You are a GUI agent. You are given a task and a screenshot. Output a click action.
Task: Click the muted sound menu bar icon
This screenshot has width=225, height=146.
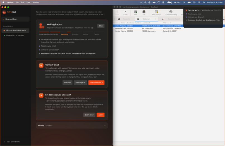click(x=184, y=3)
